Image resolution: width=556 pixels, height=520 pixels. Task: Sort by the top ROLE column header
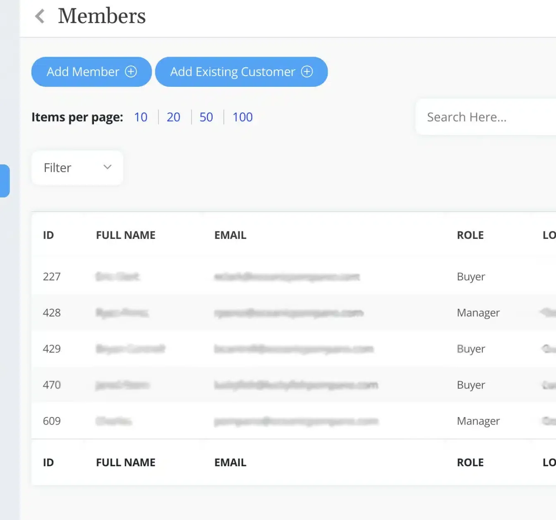470,235
